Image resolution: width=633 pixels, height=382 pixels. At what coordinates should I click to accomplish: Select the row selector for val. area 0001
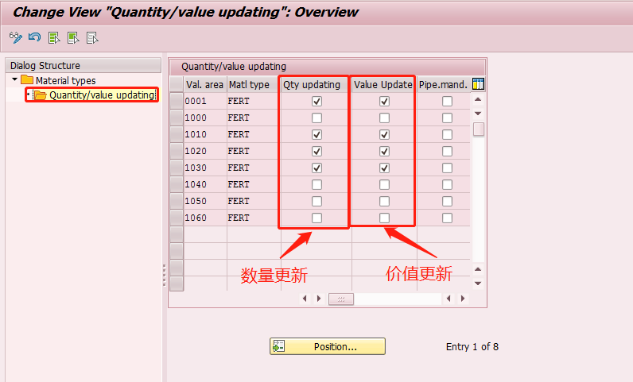coord(177,101)
